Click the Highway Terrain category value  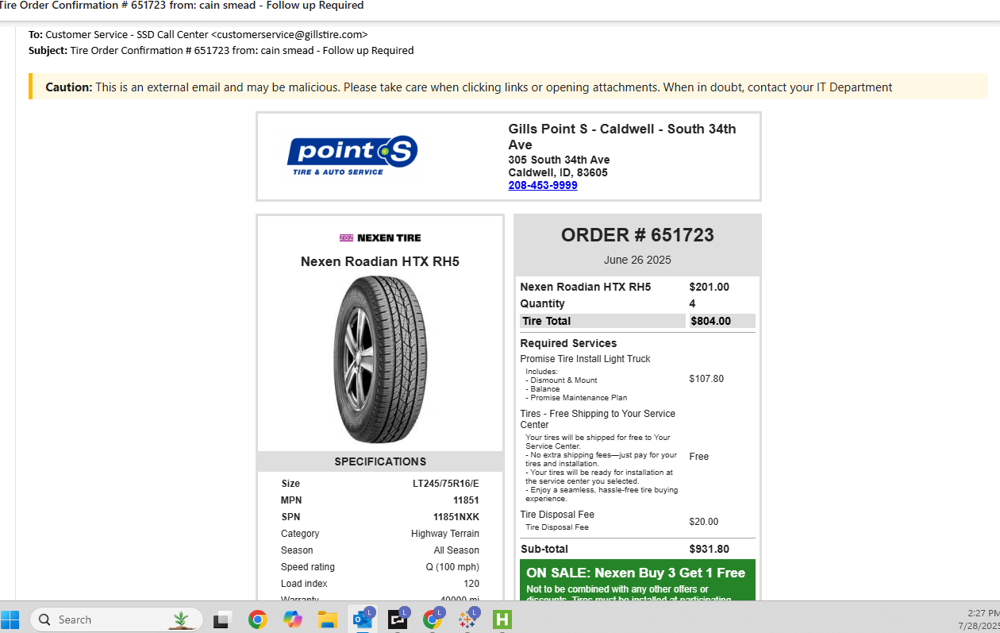tap(445, 534)
